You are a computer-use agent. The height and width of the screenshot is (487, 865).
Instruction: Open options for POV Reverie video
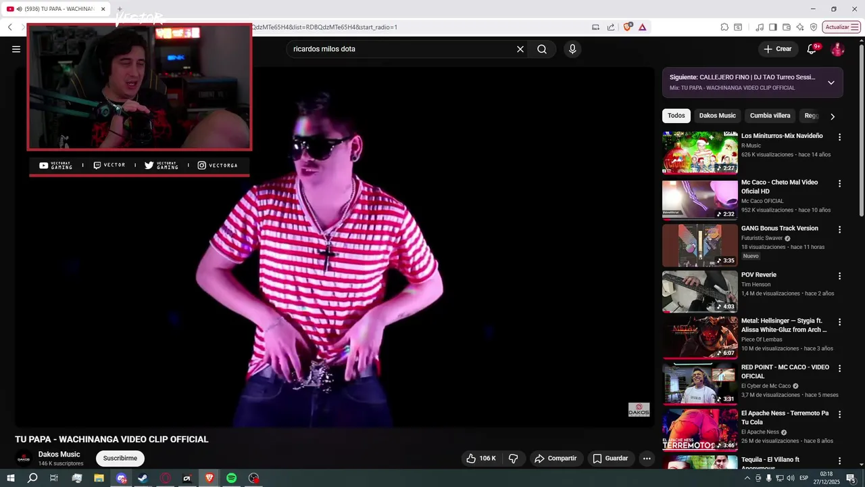coord(840,276)
